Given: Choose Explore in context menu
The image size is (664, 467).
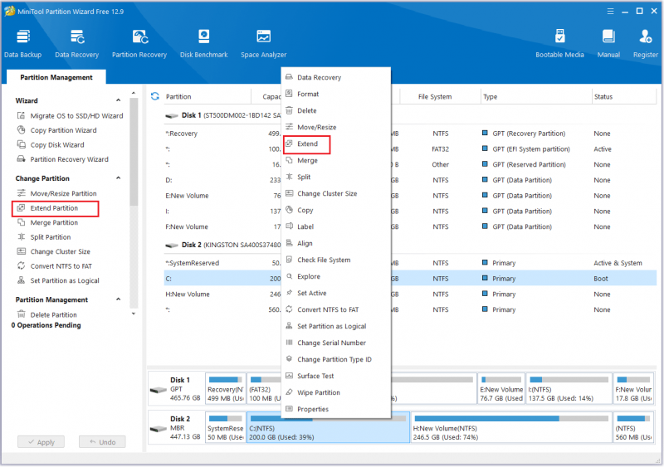Looking at the screenshot, I should tap(336, 276).
